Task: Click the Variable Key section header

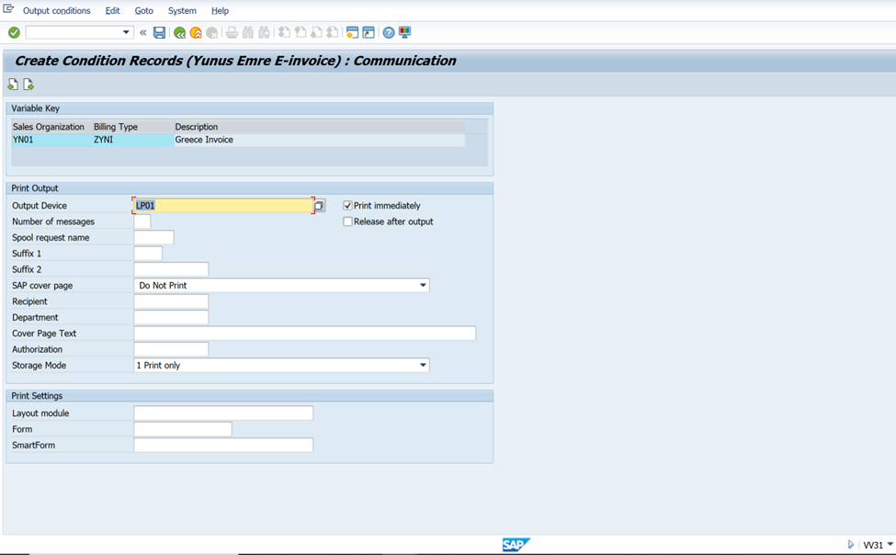Action: (x=250, y=108)
